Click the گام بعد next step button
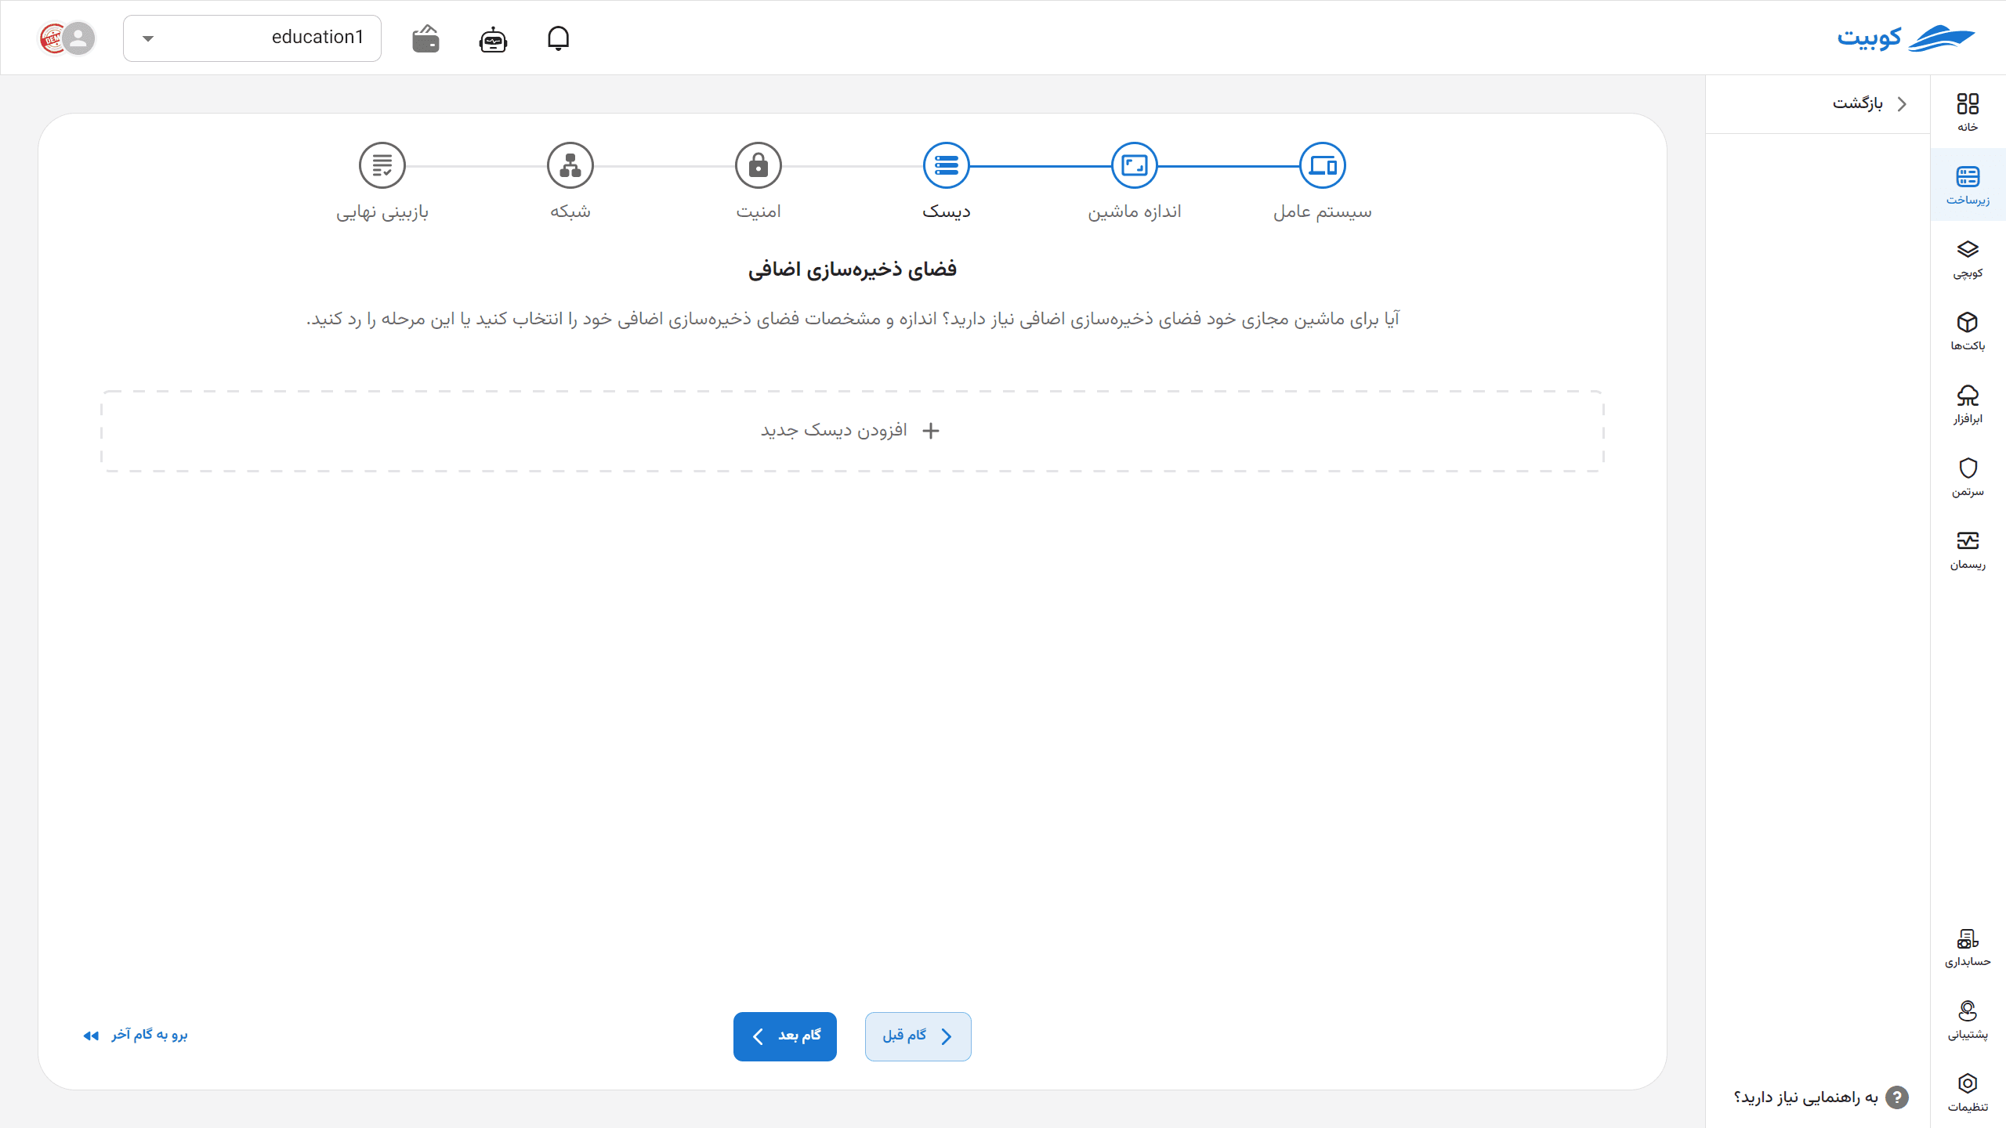The width and height of the screenshot is (2006, 1128). tap(785, 1036)
